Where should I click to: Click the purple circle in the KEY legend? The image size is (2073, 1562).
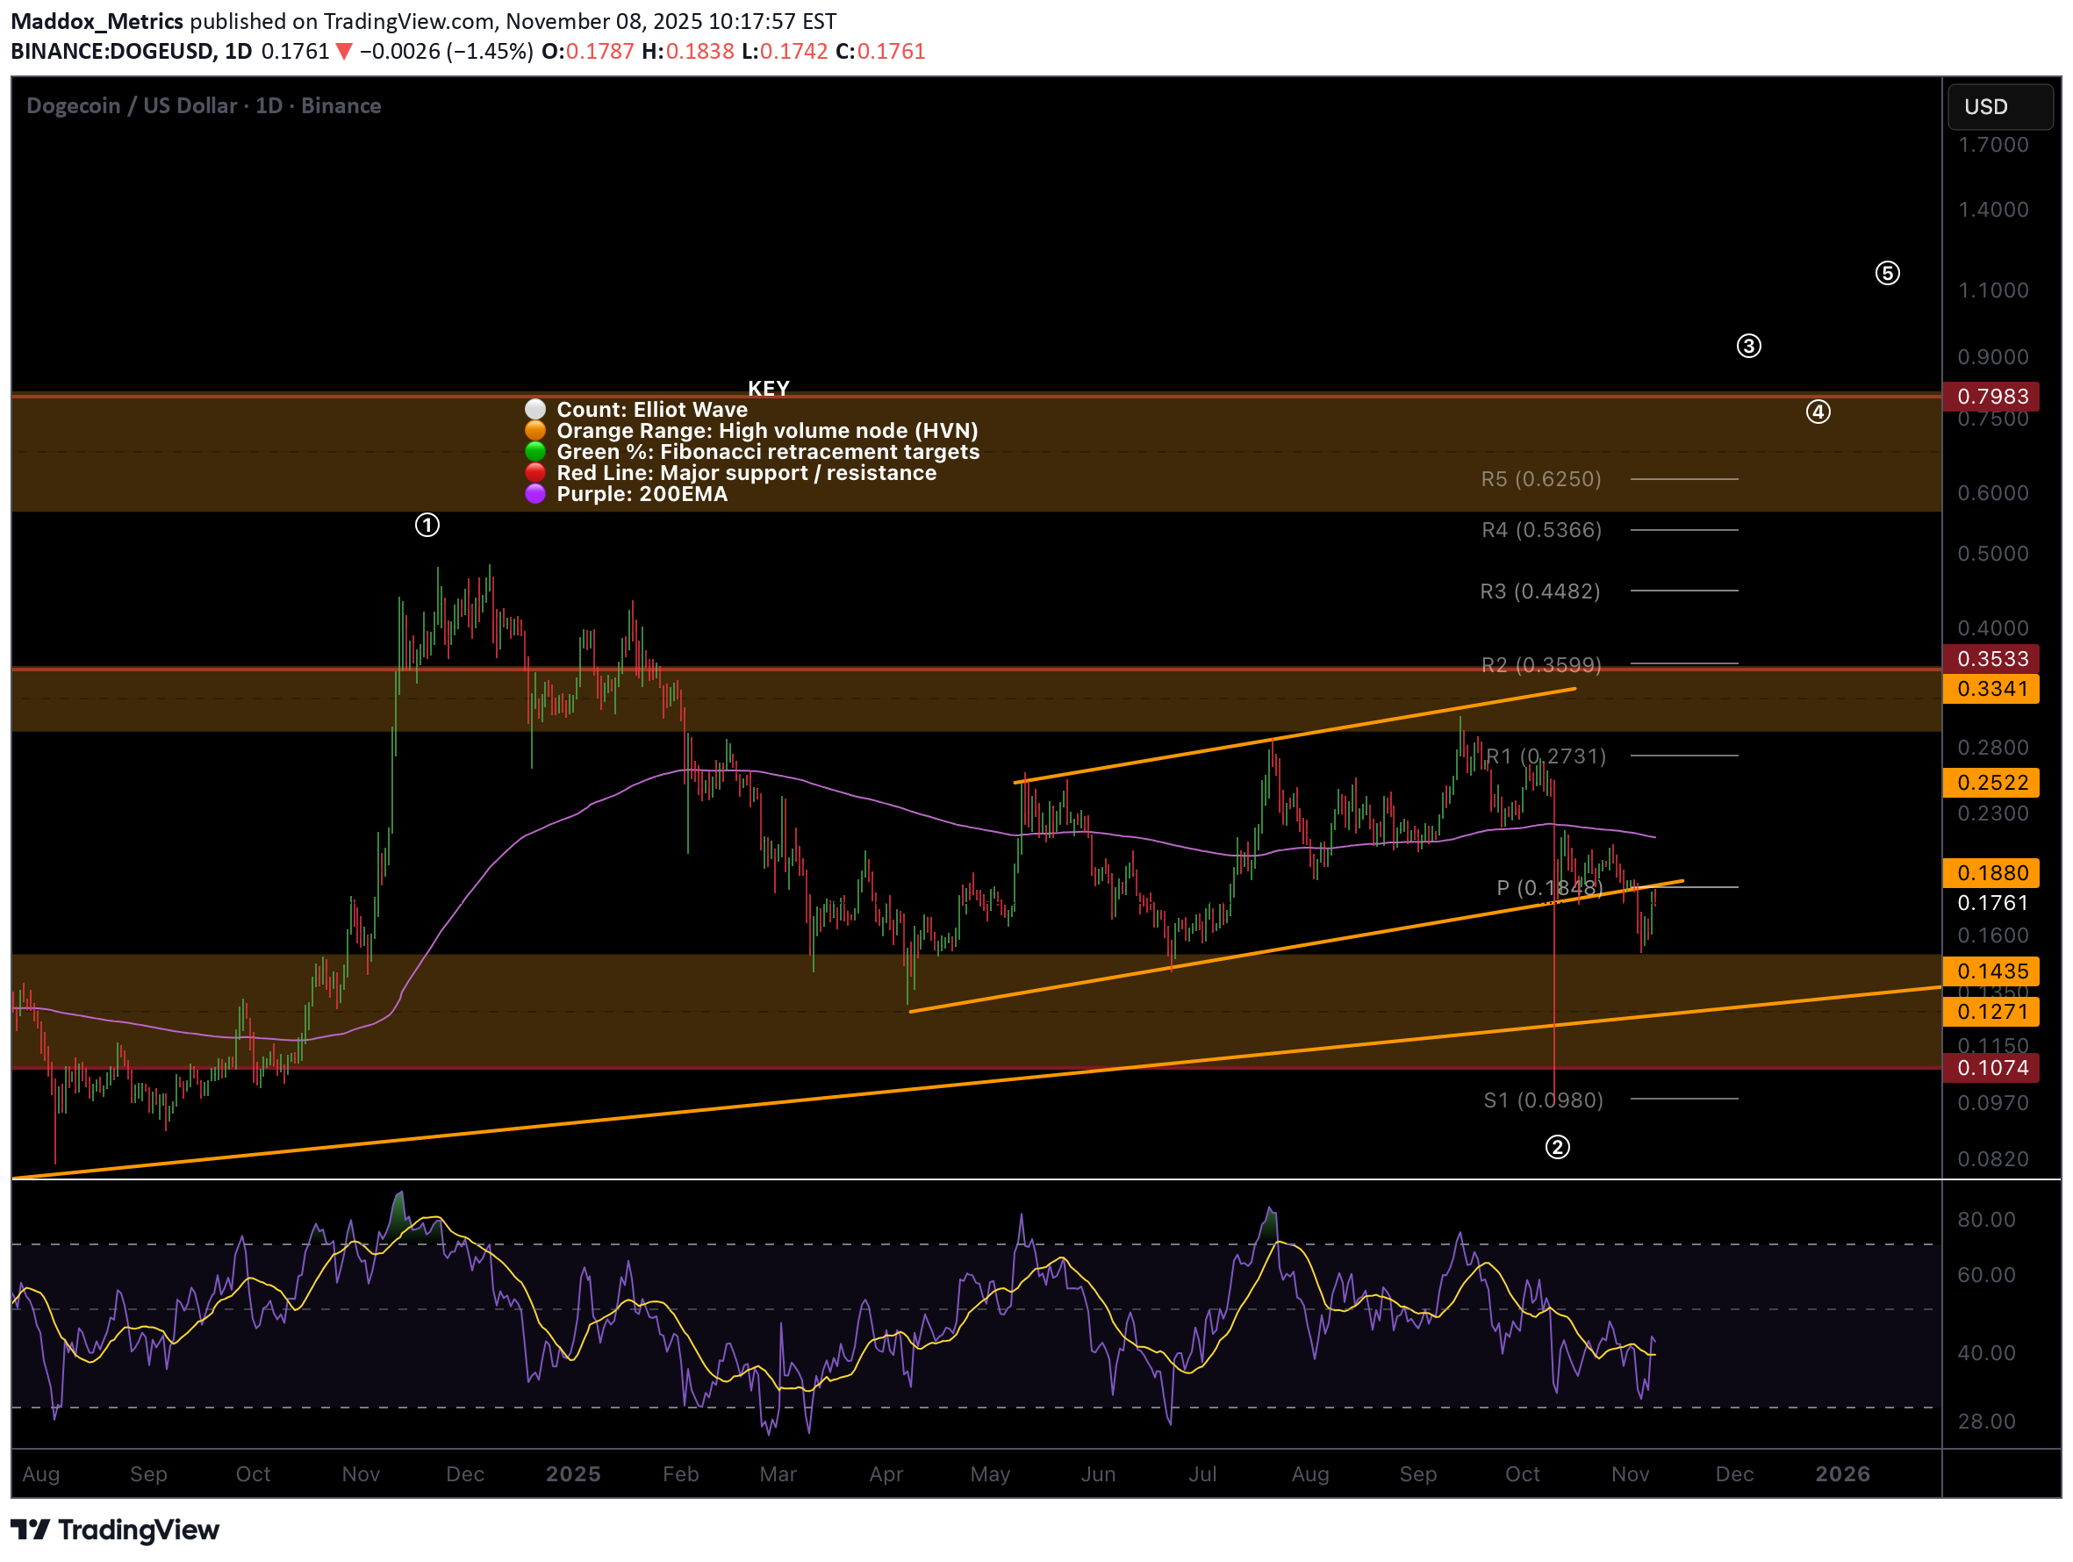point(535,495)
